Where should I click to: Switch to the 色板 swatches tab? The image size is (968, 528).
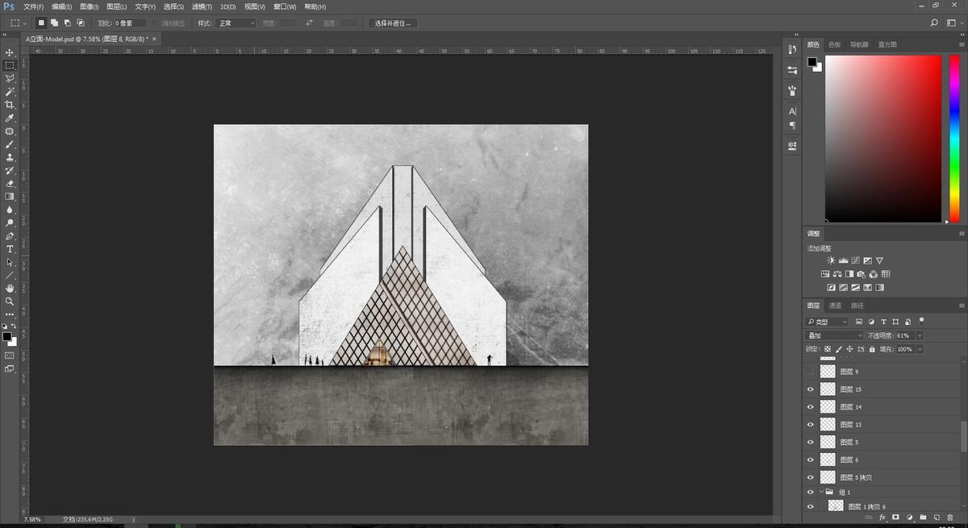click(834, 44)
